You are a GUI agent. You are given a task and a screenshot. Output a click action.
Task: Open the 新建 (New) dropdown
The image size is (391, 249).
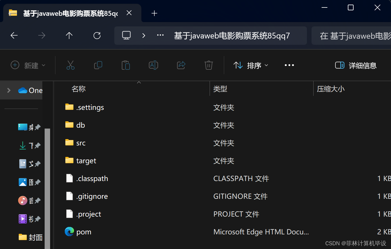pyautogui.click(x=28, y=65)
